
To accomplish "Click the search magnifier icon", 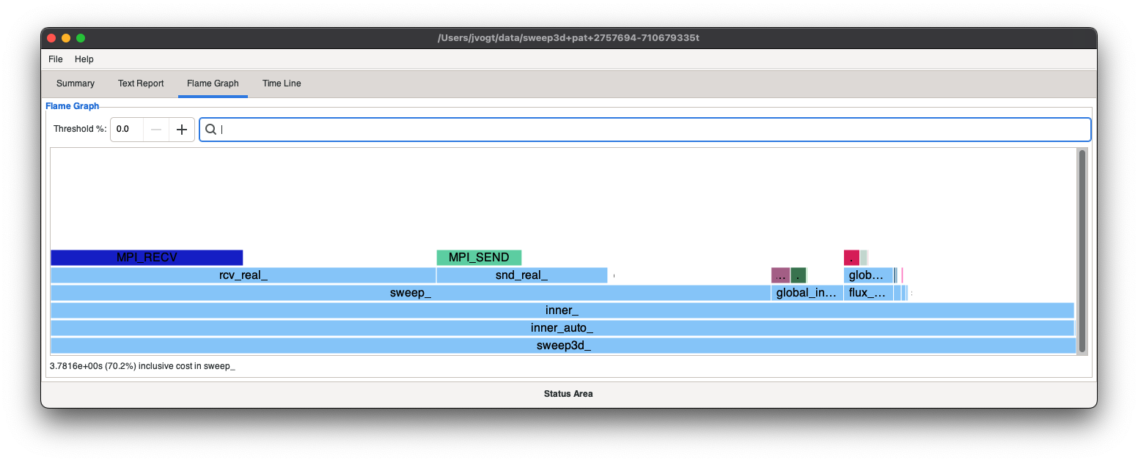I will tap(210, 130).
